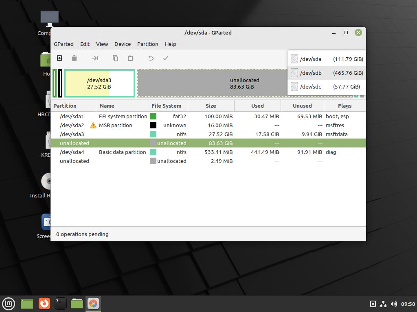The image size is (417, 312).
Task: Click the green fat32 color swatch
Action: pyautogui.click(x=153, y=116)
